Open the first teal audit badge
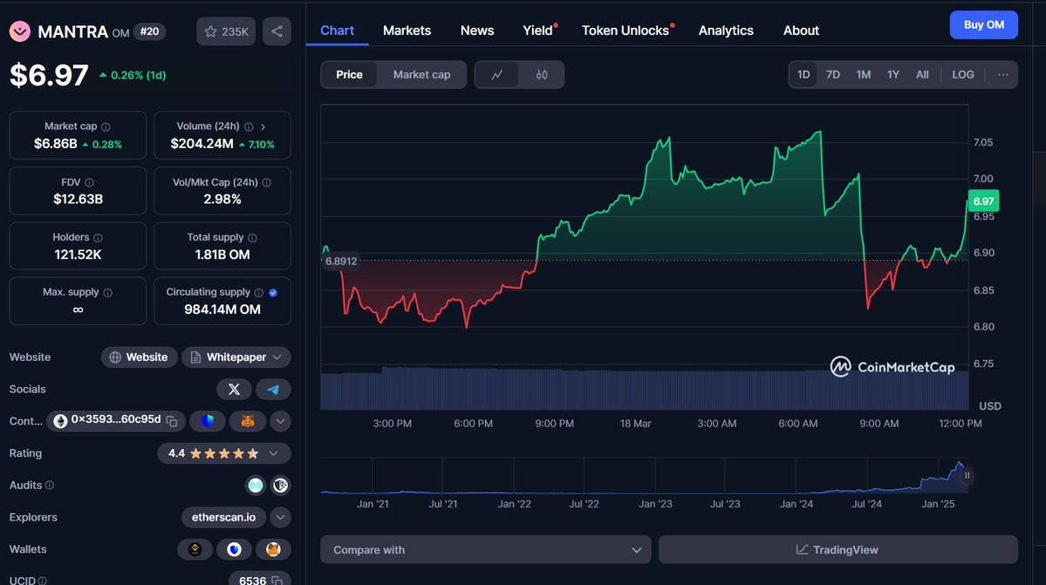Viewport: 1046px width, 585px height. tap(256, 486)
